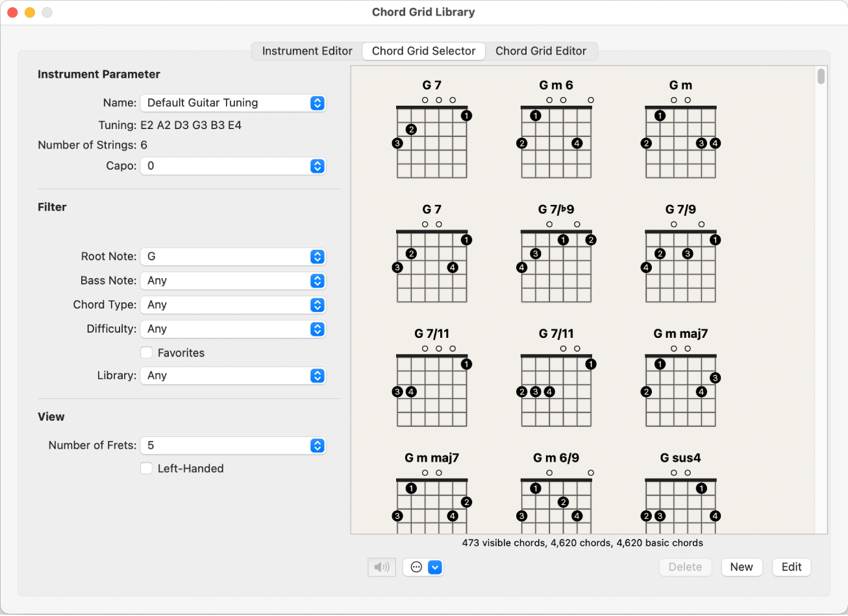Viewport: 848px width, 616px height.
Task: Open the ellipsis options icon below the chord grids
Action: point(416,567)
